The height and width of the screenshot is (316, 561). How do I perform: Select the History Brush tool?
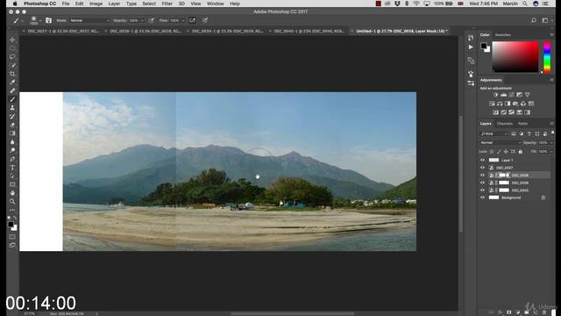(x=12, y=117)
